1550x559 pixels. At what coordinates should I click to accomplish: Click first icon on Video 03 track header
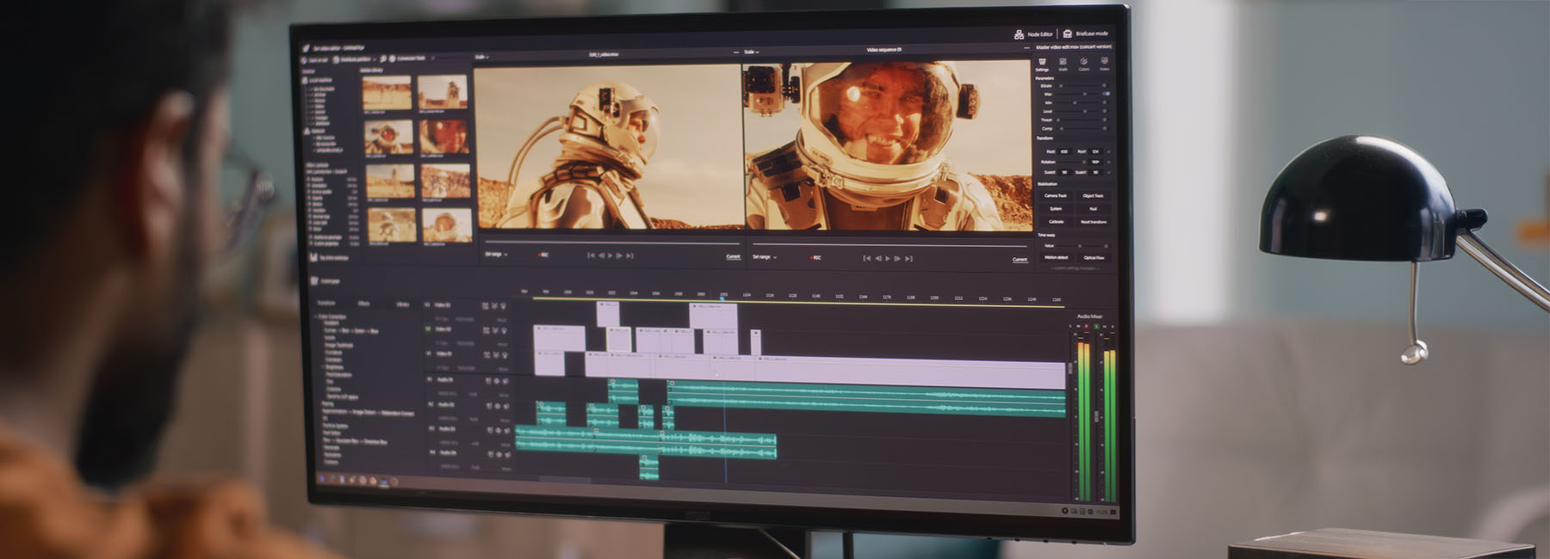coord(486,306)
